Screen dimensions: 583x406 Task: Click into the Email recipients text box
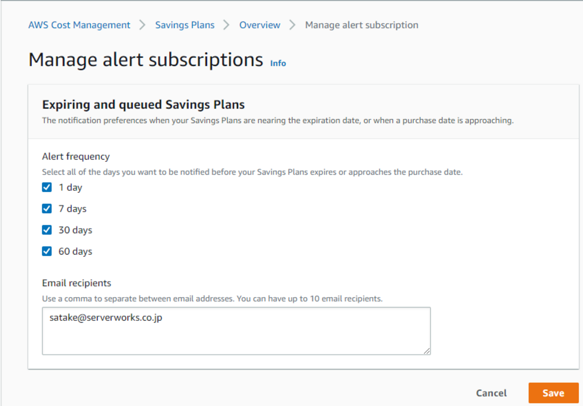[x=236, y=331]
